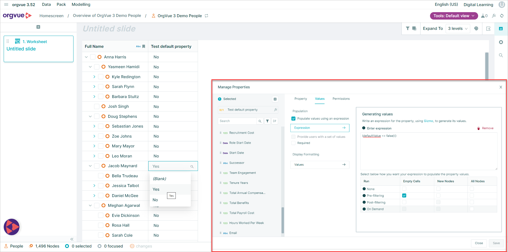The width and height of the screenshot is (508, 252).
Task: Open the hamburger main menu
Action: coord(6,4)
